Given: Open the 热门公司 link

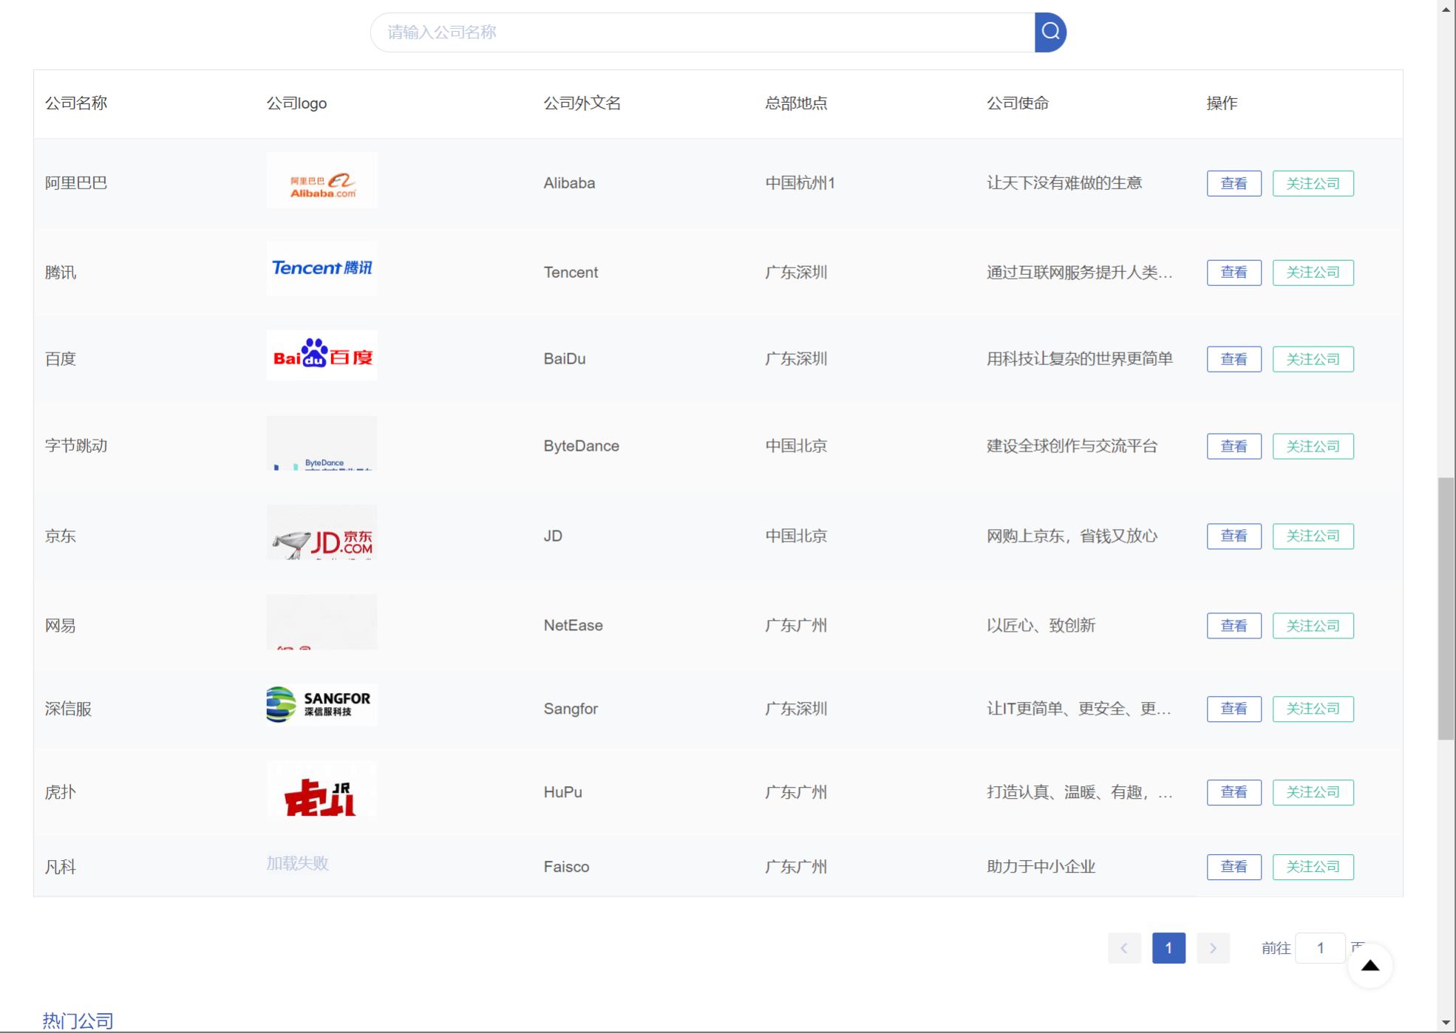Looking at the screenshot, I should click(78, 1020).
